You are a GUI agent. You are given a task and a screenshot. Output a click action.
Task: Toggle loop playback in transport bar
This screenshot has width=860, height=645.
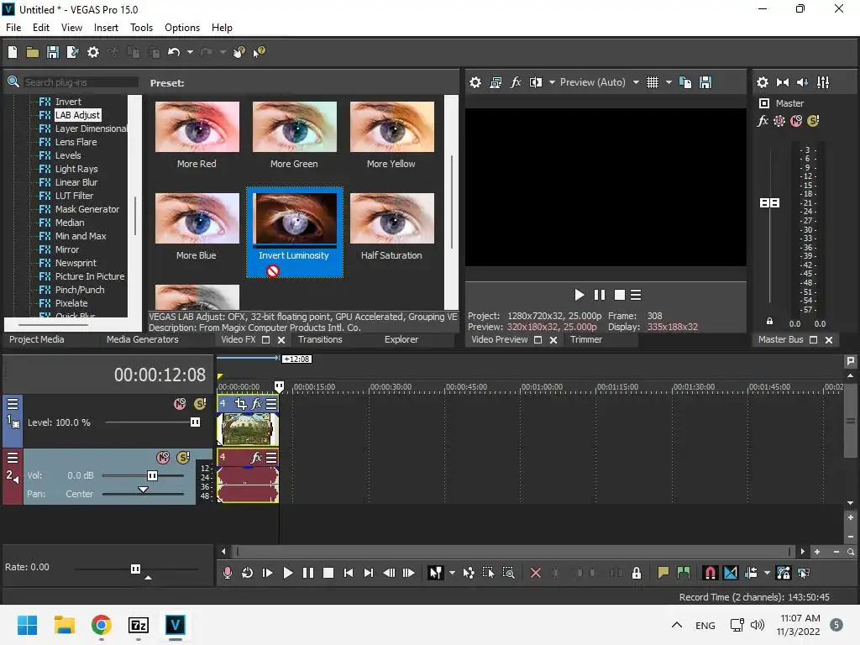[x=248, y=573]
